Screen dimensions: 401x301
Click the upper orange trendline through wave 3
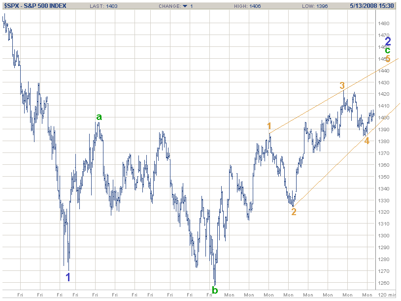click(334, 96)
